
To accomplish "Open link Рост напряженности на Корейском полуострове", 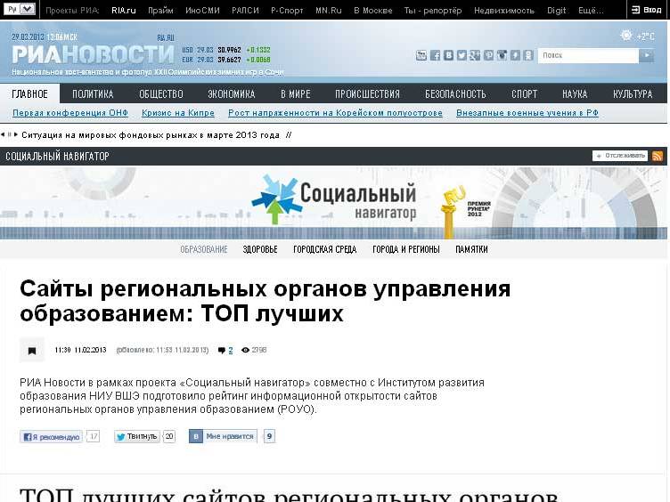I will click(335, 113).
